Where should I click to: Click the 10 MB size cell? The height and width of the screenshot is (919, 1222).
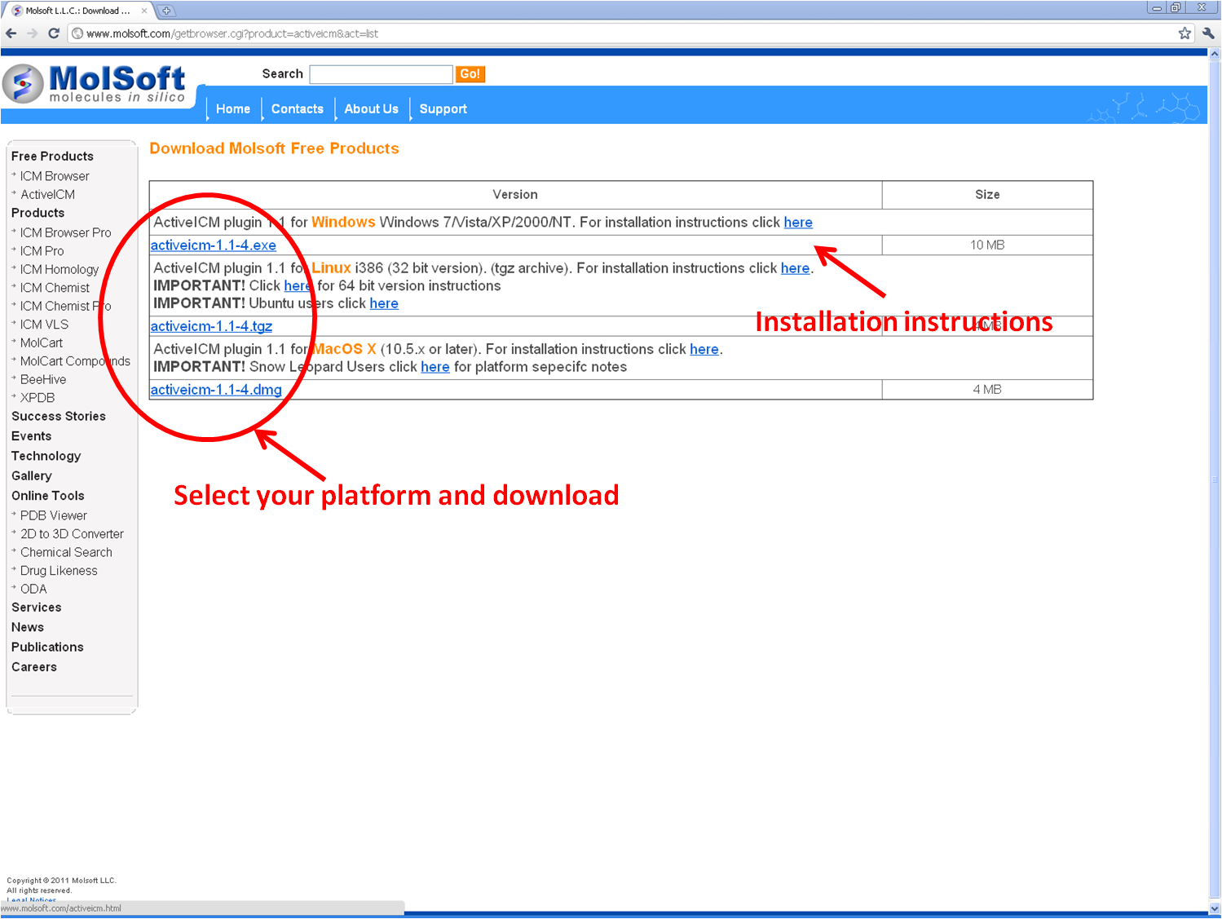[987, 245]
